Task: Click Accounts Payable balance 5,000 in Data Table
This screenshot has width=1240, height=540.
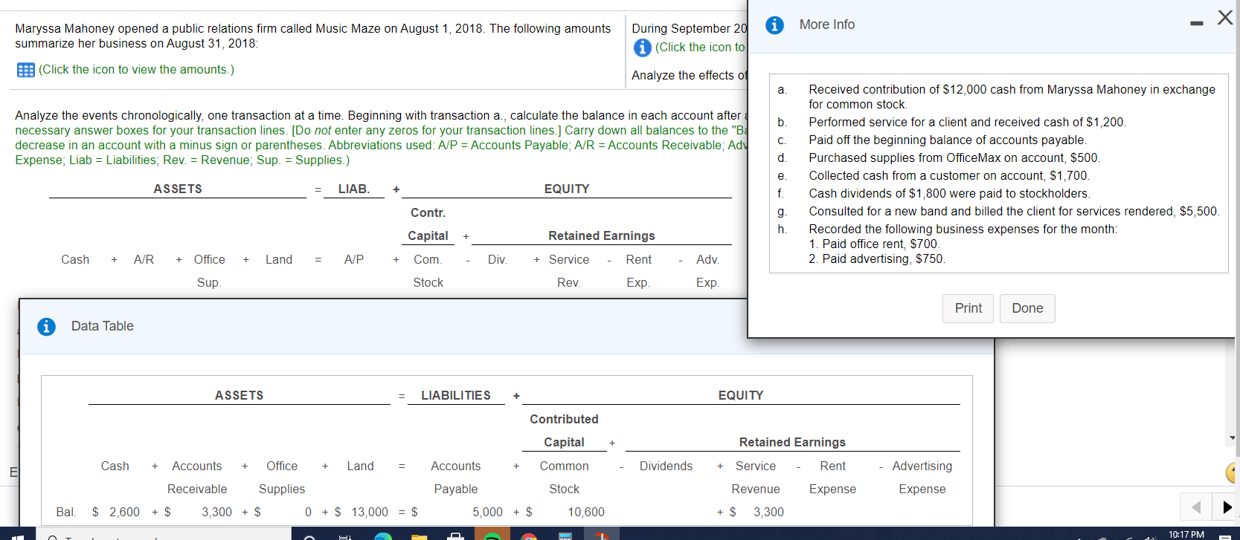Action: click(487, 512)
